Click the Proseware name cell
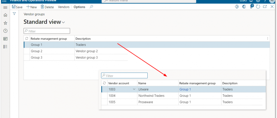 tap(158, 102)
